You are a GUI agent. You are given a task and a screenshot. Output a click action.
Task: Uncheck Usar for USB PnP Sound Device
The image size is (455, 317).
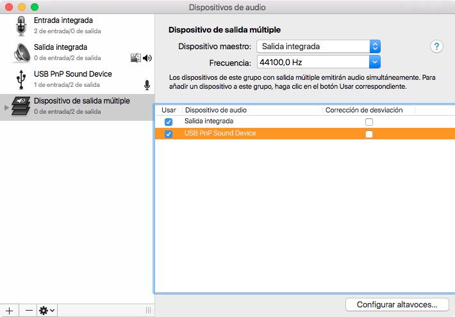(x=169, y=134)
